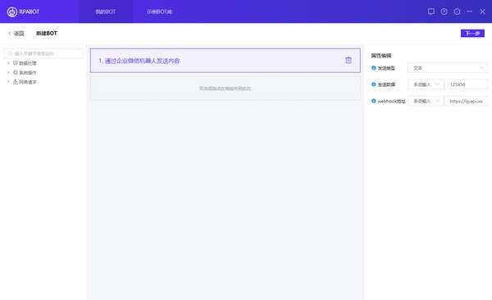Focus the component search input field
This screenshot has width=492, height=300.
point(43,53)
